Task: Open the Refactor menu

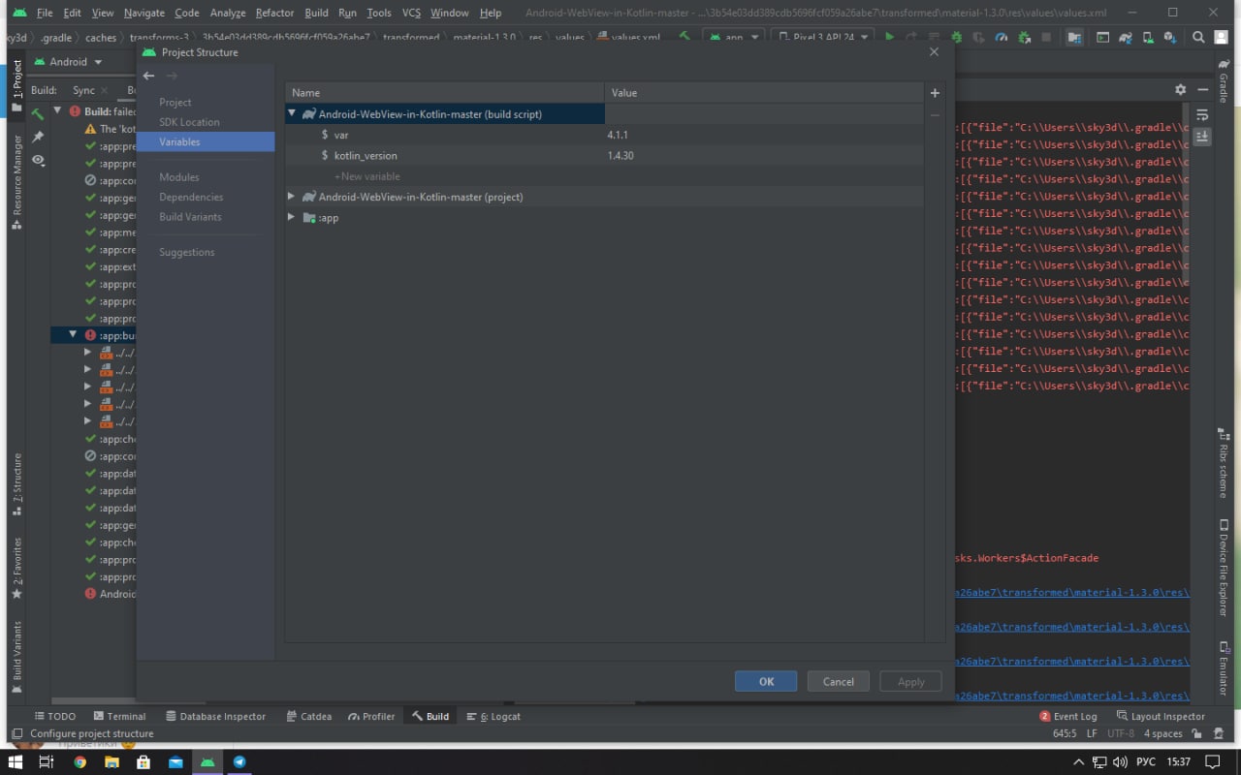Action: (x=274, y=13)
